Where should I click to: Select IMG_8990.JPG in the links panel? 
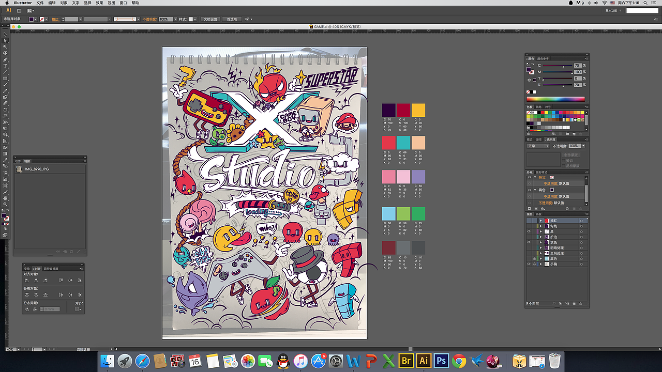[50, 169]
